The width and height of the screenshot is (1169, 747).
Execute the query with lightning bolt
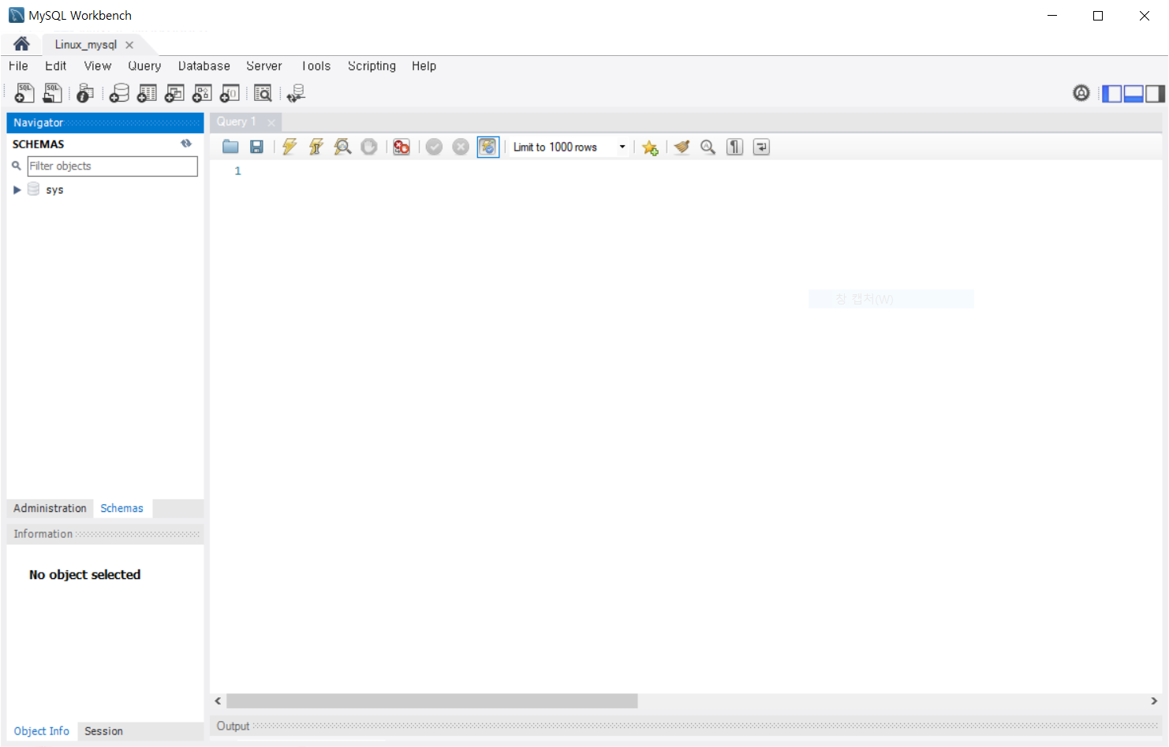coord(289,147)
